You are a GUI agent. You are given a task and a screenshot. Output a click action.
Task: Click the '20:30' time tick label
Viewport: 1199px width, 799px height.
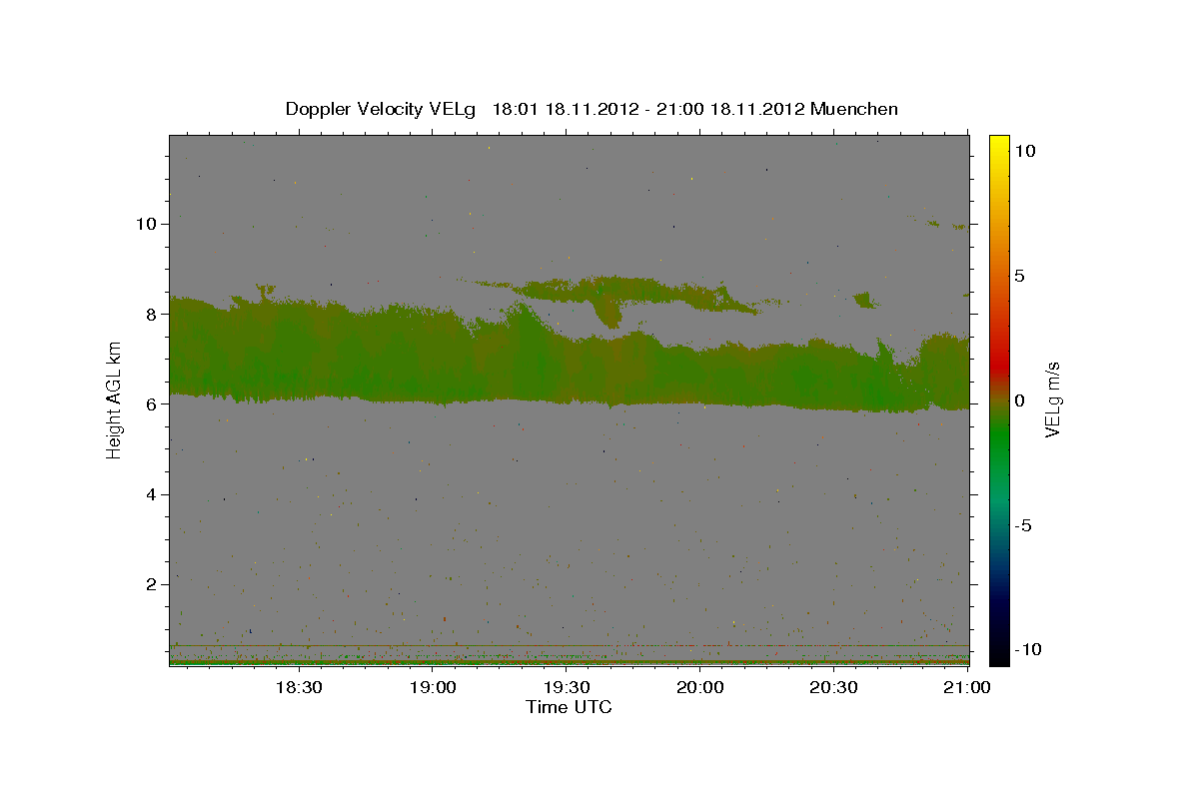point(833,687)
